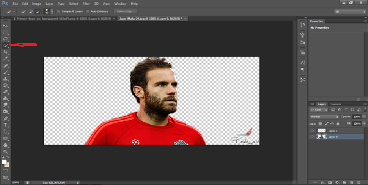Open the workspace switcher dropdown labeled 3D
The height and width of the screenshot is (185, 368).
point(350,12)
